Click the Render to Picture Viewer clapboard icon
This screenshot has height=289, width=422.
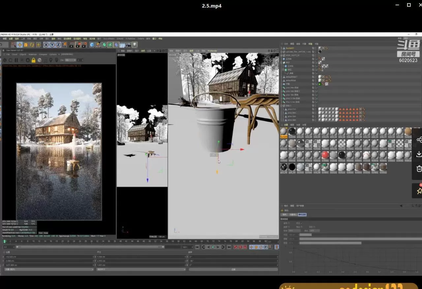tap(78, 45)
